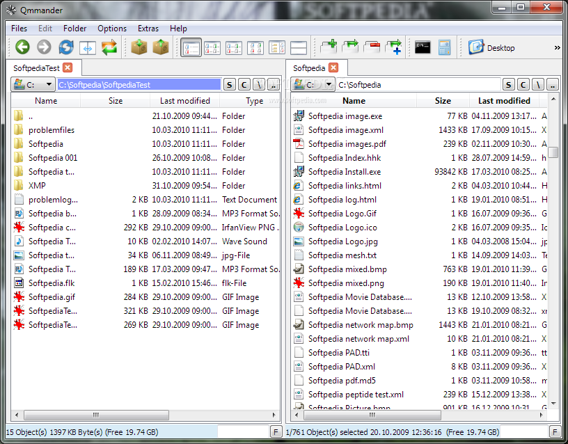Open the Extras menu
The image size is (568, 444).
[148, 29]
